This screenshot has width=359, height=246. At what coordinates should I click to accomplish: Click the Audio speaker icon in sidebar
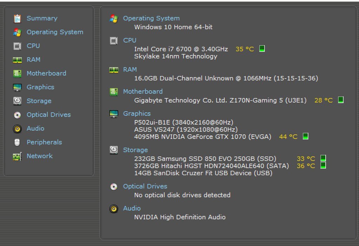tap(17, 129)
